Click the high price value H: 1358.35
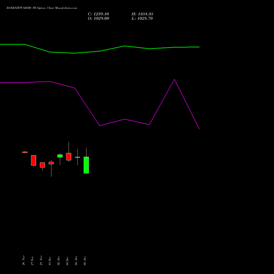This screenshot has width=274, height=274. [142, 14]
